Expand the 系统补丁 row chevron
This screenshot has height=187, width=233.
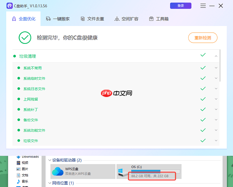(216, 109)
